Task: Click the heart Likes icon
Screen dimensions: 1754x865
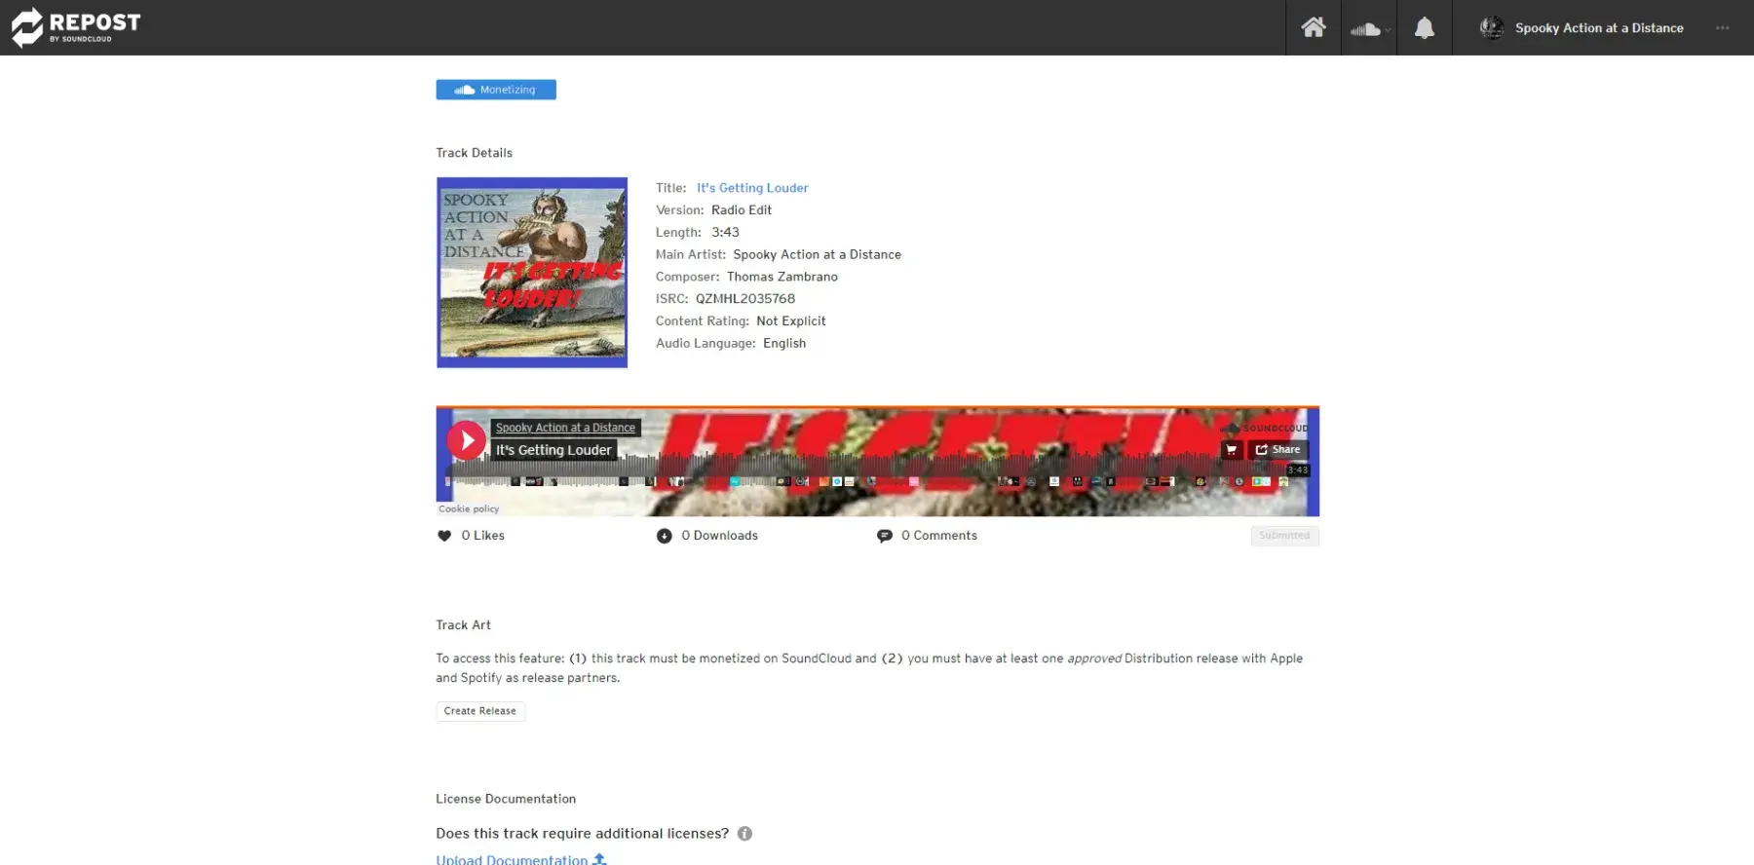Action: pos(444,536)
